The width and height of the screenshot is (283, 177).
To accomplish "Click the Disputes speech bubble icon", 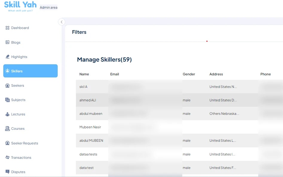I will tap(7, 172).
